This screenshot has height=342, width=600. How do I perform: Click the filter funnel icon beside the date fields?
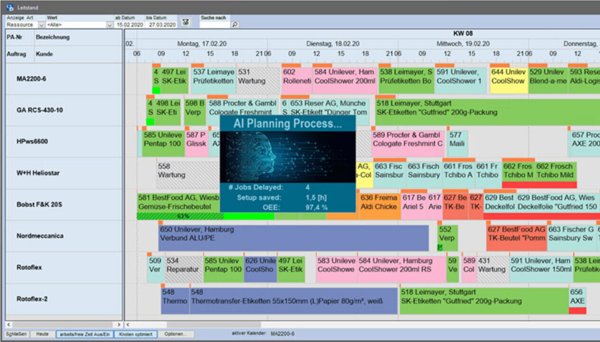coord(186,22)
